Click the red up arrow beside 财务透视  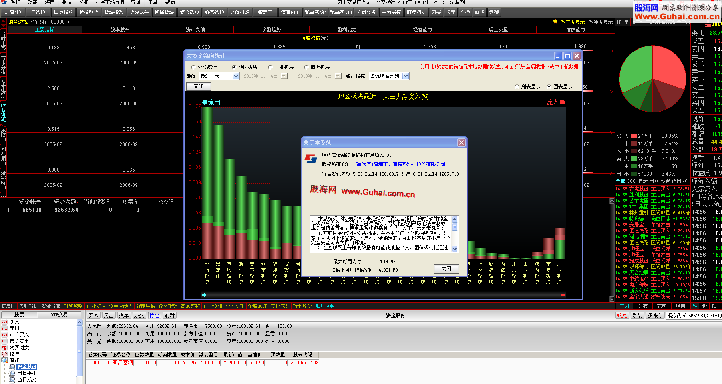[4, 22]
